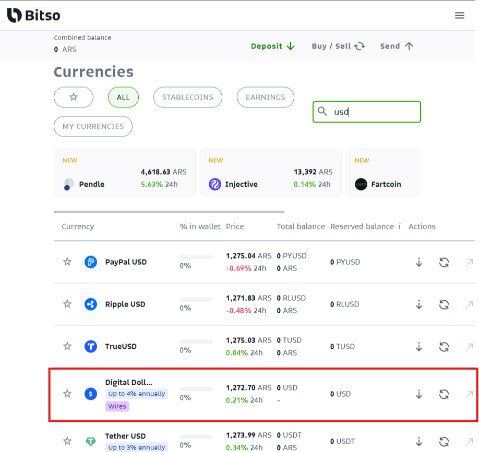The height and width of the screenshot is (452, 479).
Task: Favorite Ripple USD with star icon
Action: click(67, 304)
